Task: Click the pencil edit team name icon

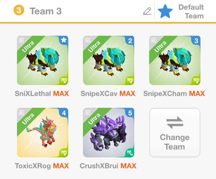Action: [147, 11]
